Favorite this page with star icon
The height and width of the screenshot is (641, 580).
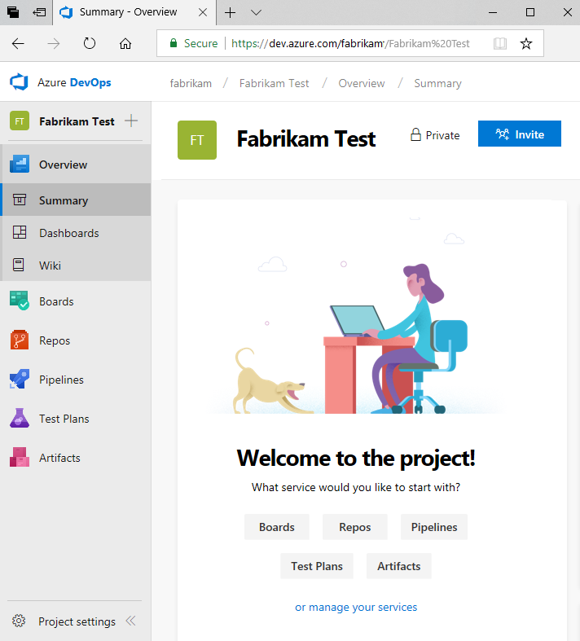pyautogui.click(x=526, y=43)
